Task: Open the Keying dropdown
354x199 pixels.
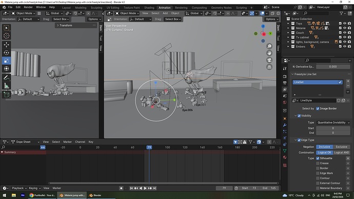Action: coord(35,188)
